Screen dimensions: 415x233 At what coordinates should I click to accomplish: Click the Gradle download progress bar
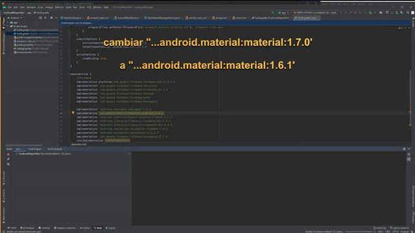point(359,232)
